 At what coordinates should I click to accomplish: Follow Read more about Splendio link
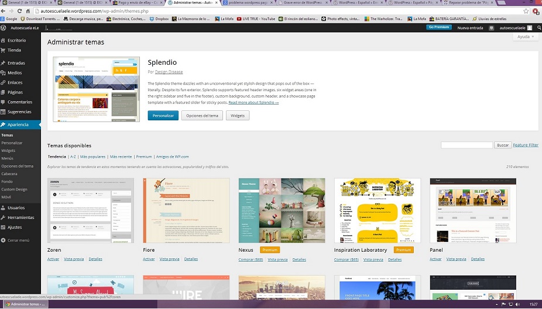click(253, 102)
